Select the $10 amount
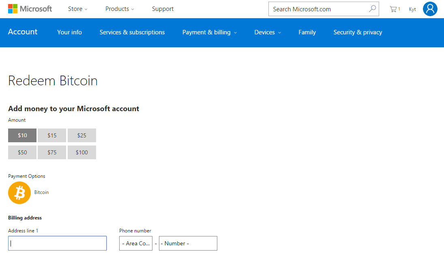The image size is (444, 253). point(22,135)
